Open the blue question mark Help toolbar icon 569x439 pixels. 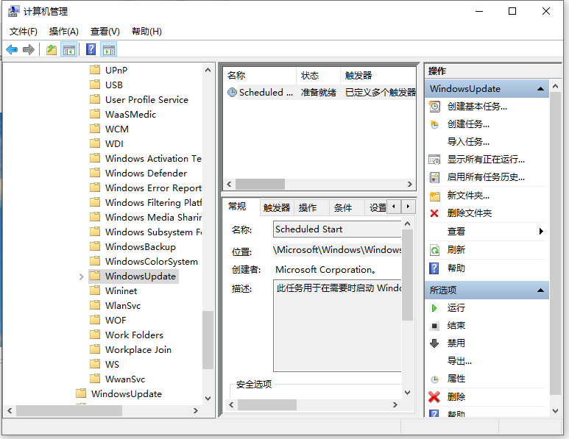tap(91, 49)
